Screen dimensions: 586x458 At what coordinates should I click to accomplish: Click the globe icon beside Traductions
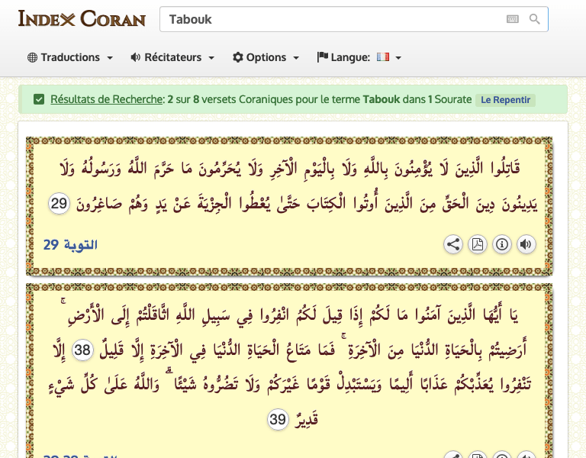pyautogui.click(x=33, y=57)
